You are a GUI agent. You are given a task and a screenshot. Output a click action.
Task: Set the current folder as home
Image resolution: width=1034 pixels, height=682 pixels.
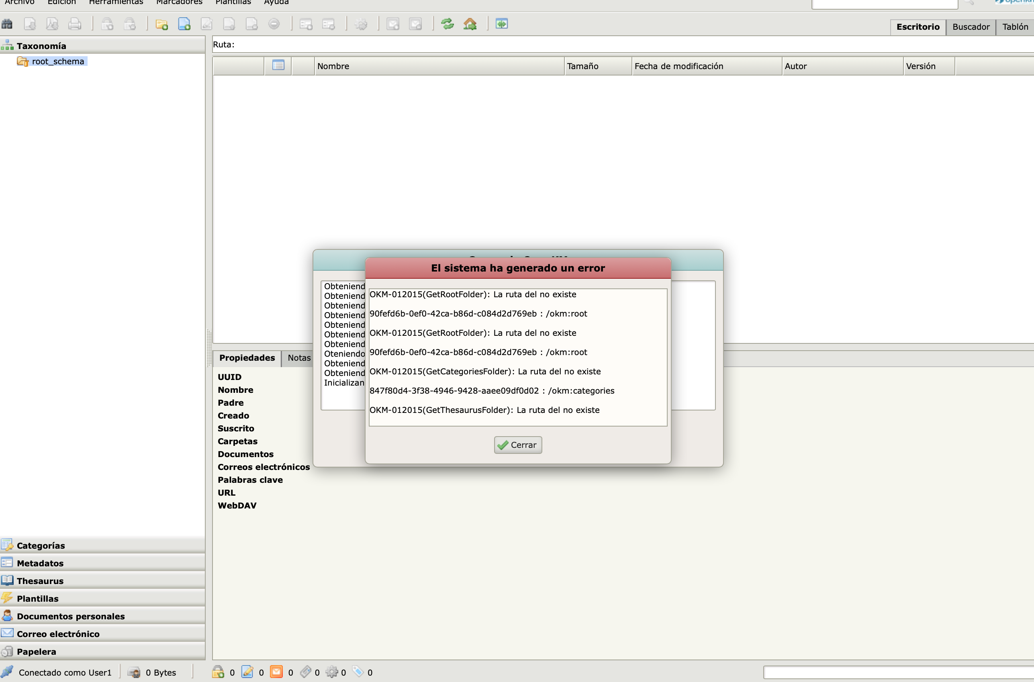coord(470,25)
